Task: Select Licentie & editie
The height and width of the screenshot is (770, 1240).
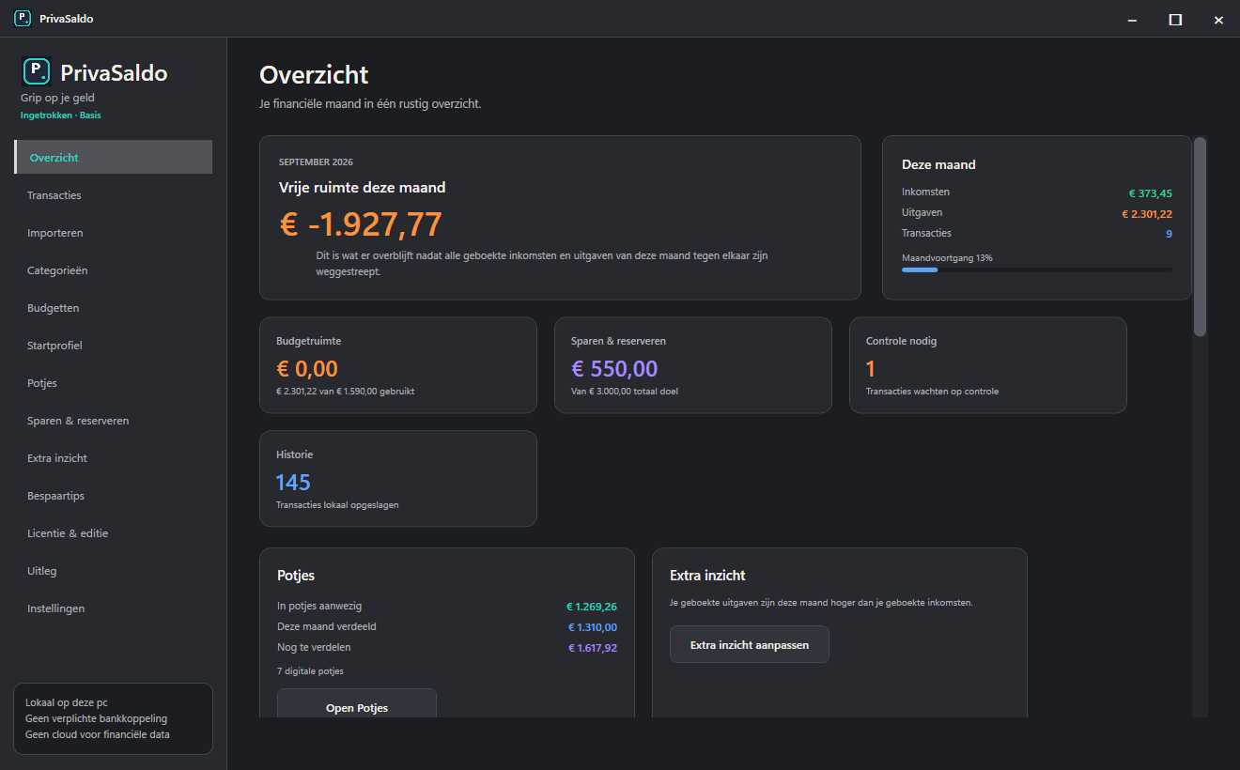Action: coord(114,533)
